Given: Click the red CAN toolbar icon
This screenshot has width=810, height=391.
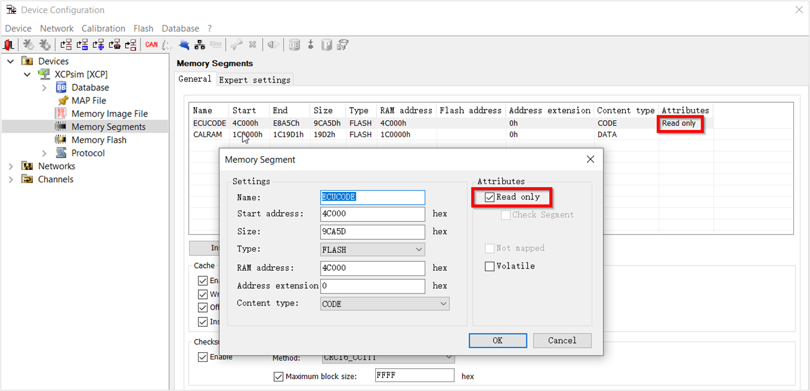Looking at the screenshot, I should coord(151,45).
